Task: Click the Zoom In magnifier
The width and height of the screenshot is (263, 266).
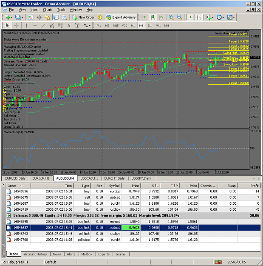Action: coord(171,17)
